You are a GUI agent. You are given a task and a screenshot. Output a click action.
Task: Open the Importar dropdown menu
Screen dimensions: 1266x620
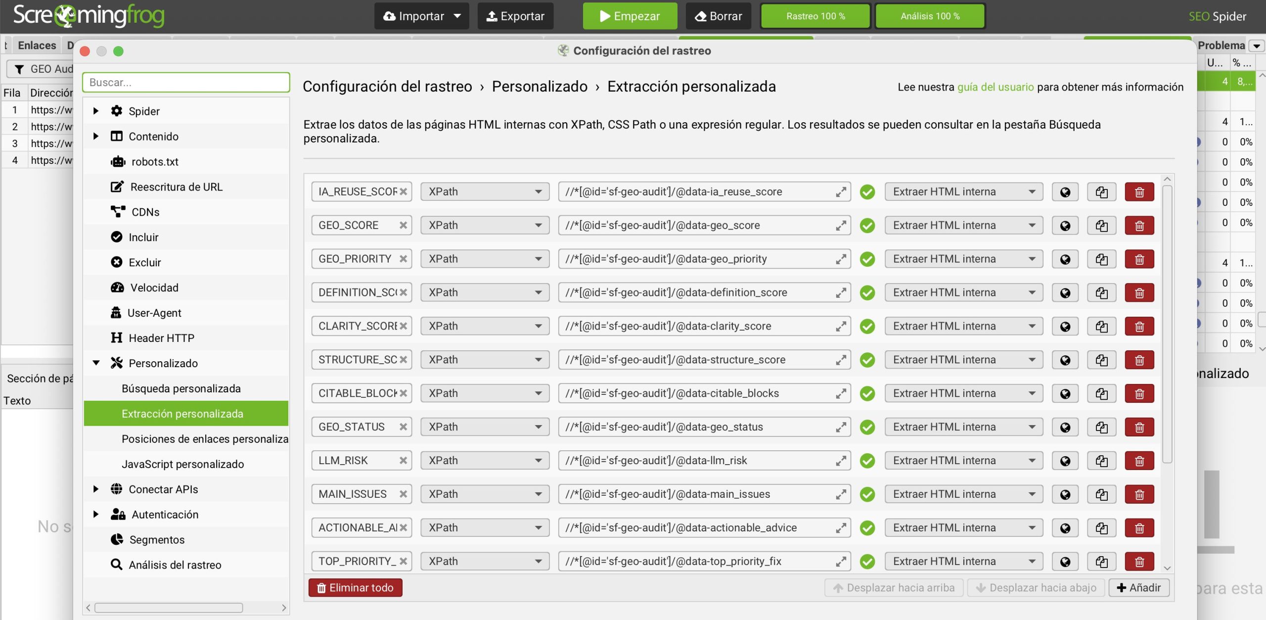tap(457, 16)
